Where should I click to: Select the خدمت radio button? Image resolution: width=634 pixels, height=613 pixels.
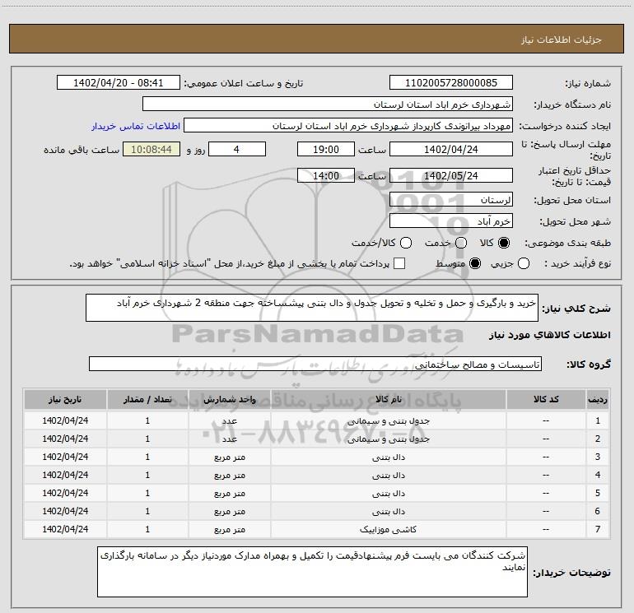[x=461, y=243]
